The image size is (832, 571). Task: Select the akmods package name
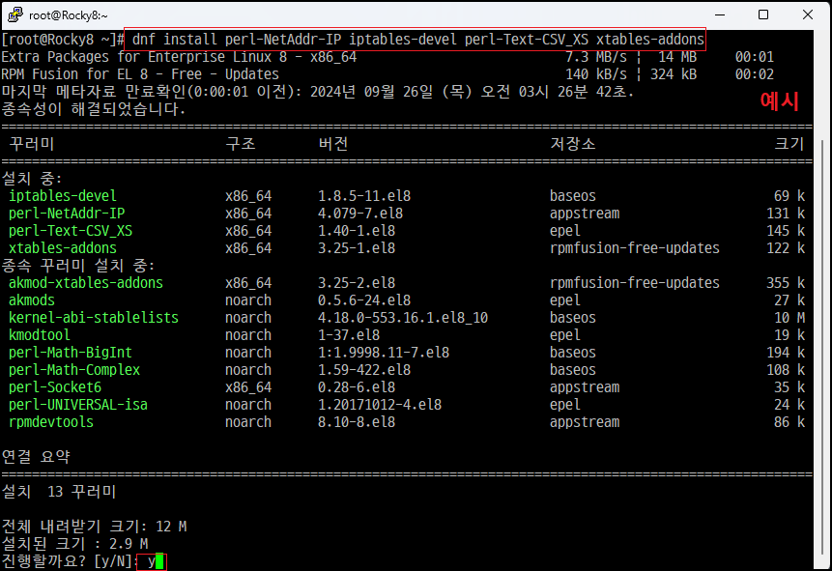32,300
